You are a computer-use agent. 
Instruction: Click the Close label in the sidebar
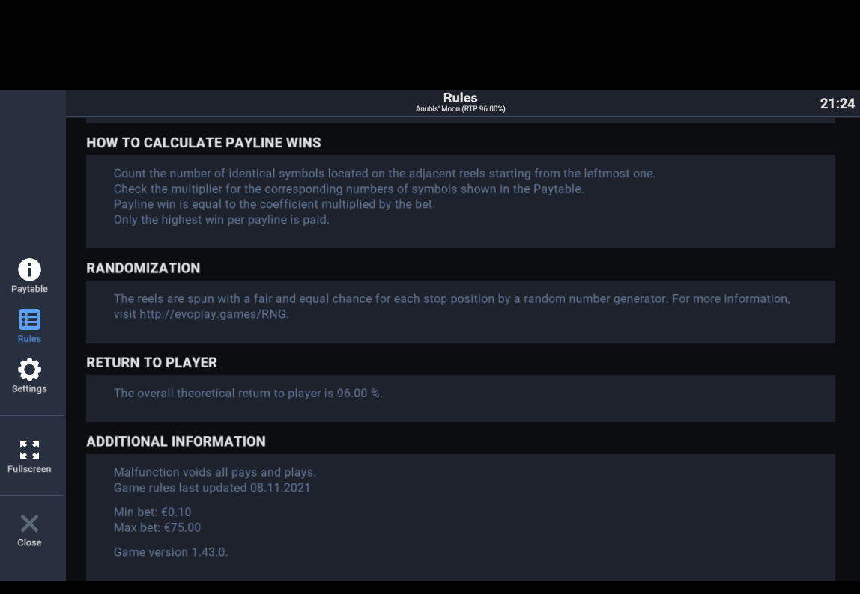click(30, 542)
